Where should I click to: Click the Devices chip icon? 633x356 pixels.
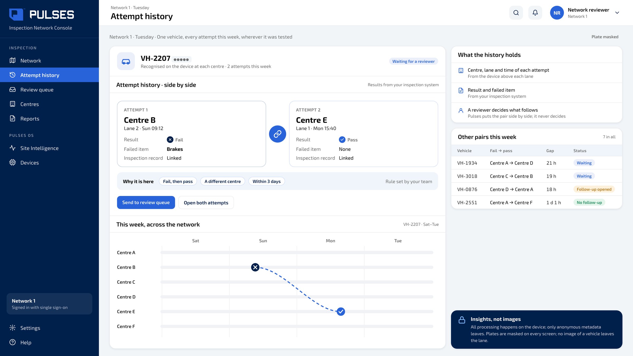click(x=12, y=162)
